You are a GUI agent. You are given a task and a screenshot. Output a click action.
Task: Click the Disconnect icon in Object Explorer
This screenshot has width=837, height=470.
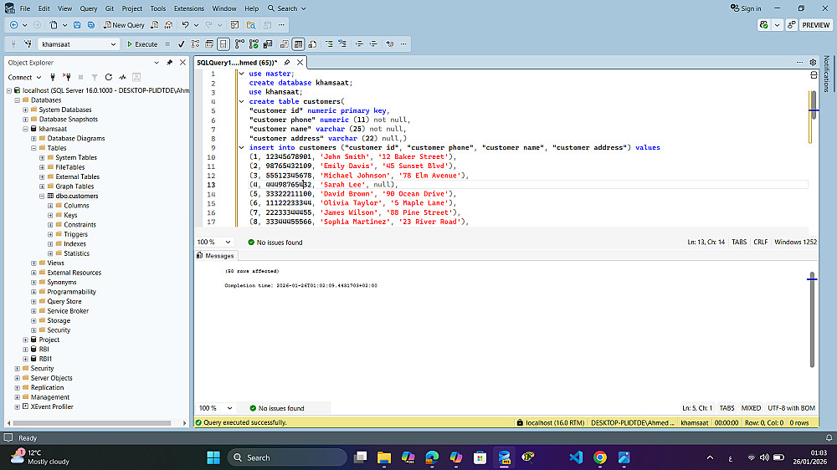pos(68,77)
